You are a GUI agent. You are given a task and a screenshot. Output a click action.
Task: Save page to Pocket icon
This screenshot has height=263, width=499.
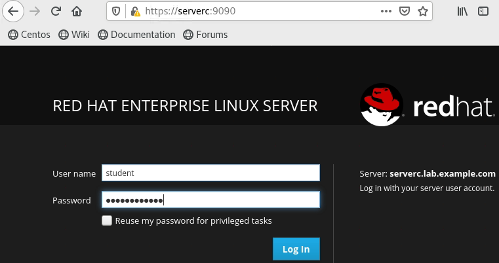[405, 11]
